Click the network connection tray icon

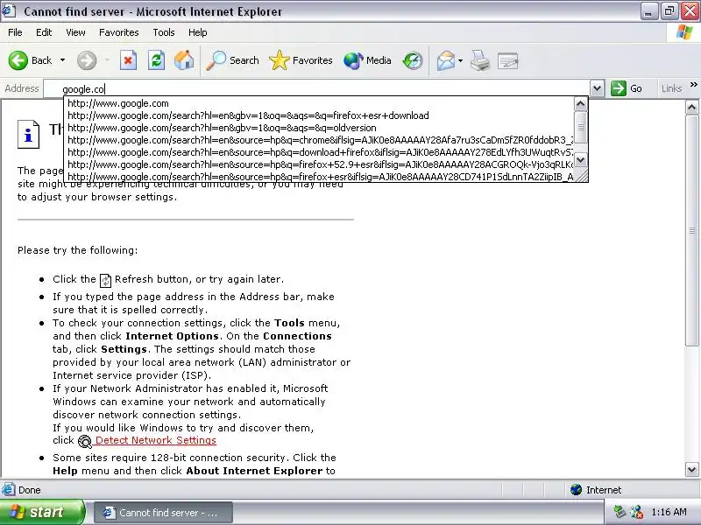620,512
